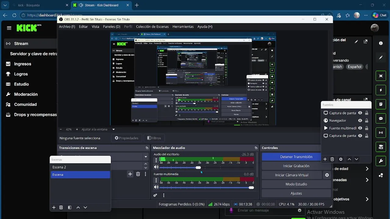The width and height of the screenshot is (390, 219).
Task: Add a scene transition with the plus icon
Action: [x=130, y=174]
